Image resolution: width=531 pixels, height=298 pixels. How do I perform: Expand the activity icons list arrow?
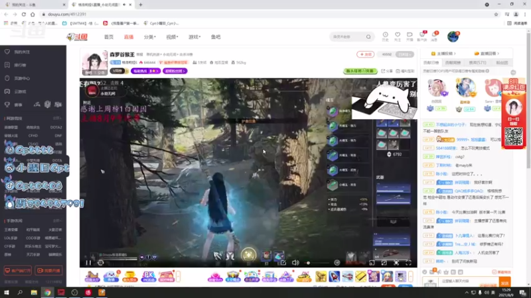tap(178, 276)
